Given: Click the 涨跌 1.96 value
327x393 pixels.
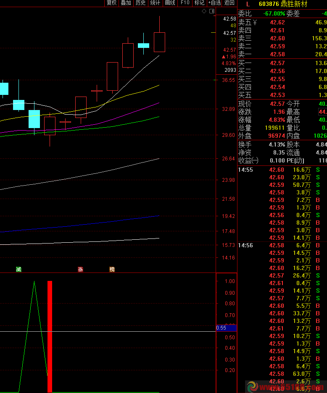Looking at the screenshot, I should (279, 112).
